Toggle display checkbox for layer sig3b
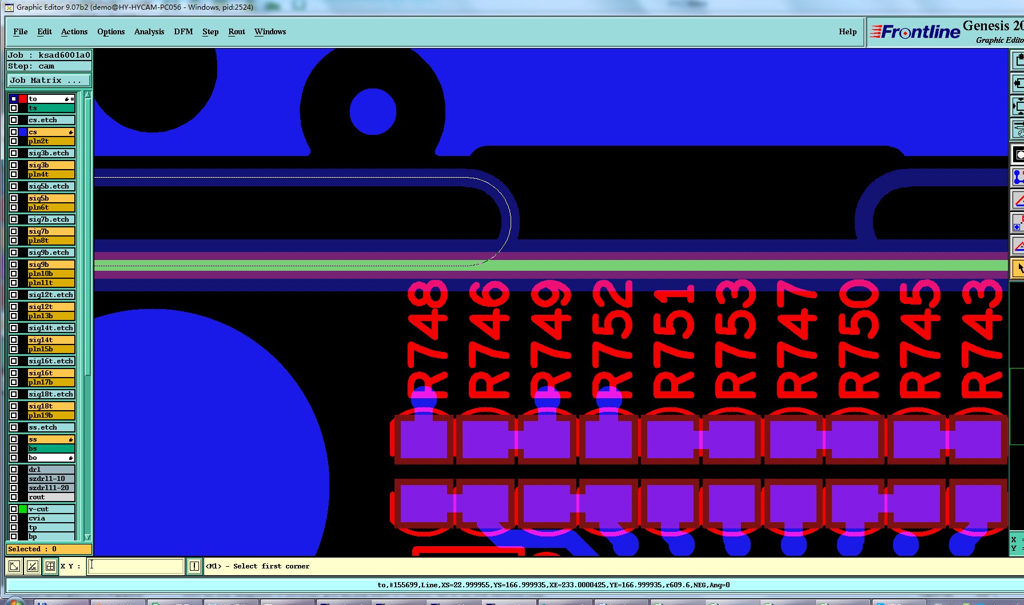The width and height of the screenshot is (1024, 605). point(14,165)
